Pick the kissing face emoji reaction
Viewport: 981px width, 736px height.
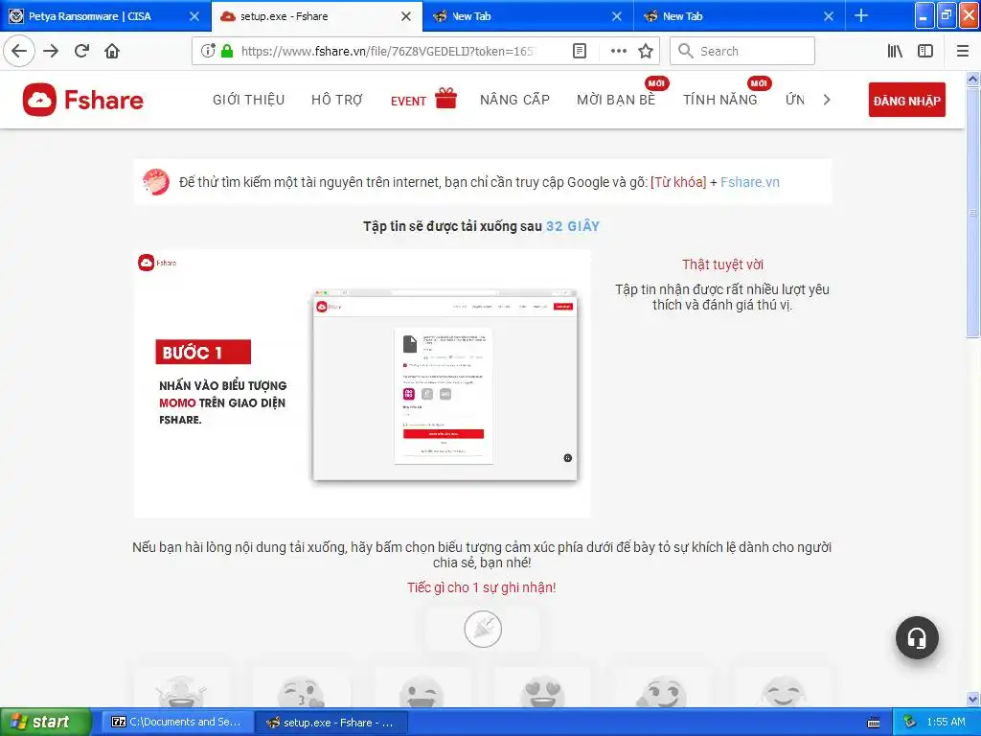[302, 692]
